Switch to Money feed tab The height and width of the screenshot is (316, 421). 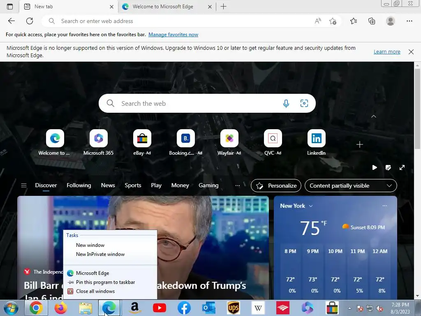[180, 186]
